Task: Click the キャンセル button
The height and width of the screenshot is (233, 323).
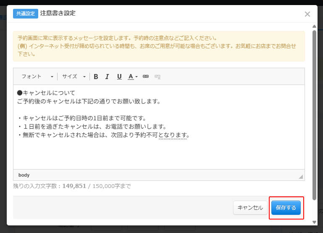Action: coord(250,208)
